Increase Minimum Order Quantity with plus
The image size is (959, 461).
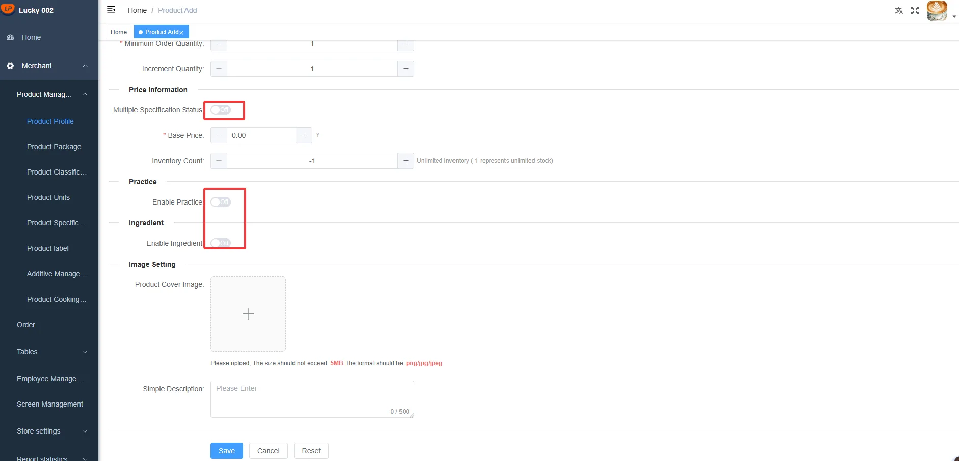pos(406,45)
